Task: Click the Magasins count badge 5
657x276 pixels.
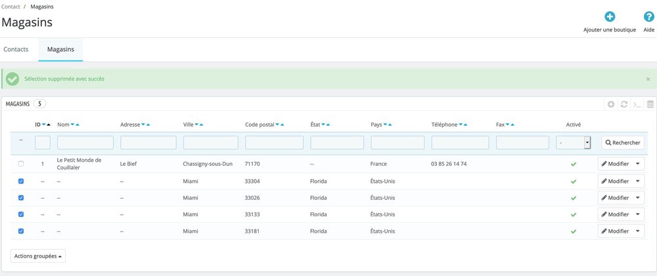Action: click(x=40, y=104)
